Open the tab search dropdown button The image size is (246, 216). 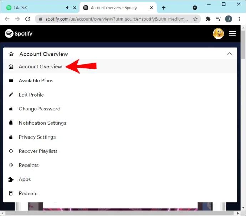[x=195, y=8]
